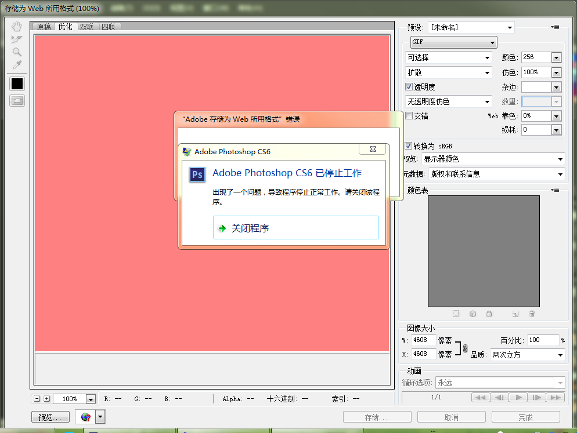The height and width of the screenshot is (433, 577).
Task: Click web-shift cube color table icon
Action: pos(473,314)
